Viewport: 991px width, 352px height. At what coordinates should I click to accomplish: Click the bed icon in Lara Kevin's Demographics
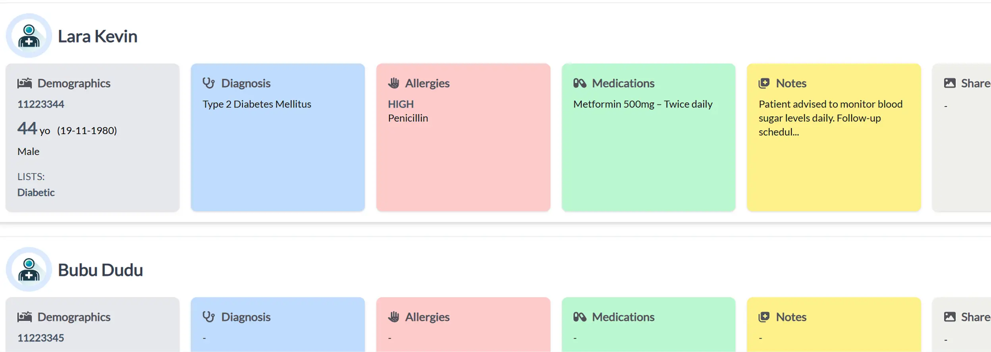[25, 83]
